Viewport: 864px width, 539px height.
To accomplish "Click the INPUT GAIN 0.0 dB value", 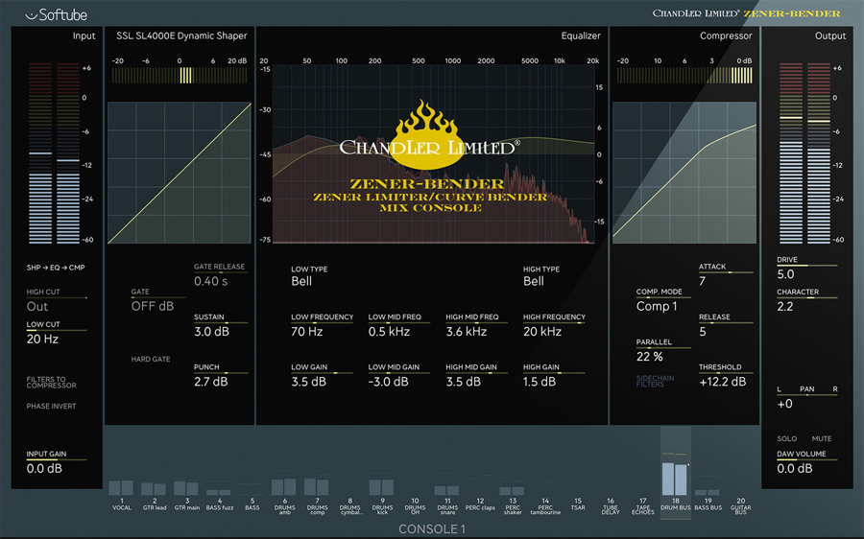I will click(44, 468).
